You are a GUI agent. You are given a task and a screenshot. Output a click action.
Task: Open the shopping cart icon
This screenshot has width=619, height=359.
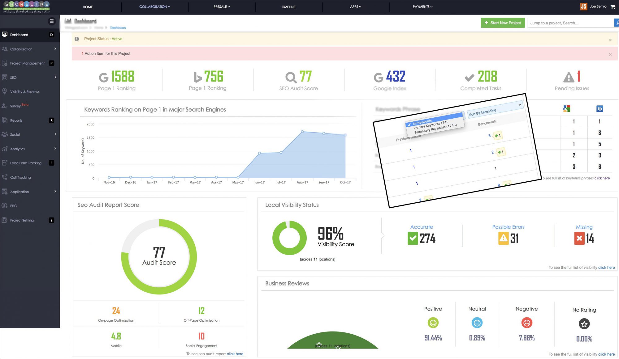(x=613, y=6)
